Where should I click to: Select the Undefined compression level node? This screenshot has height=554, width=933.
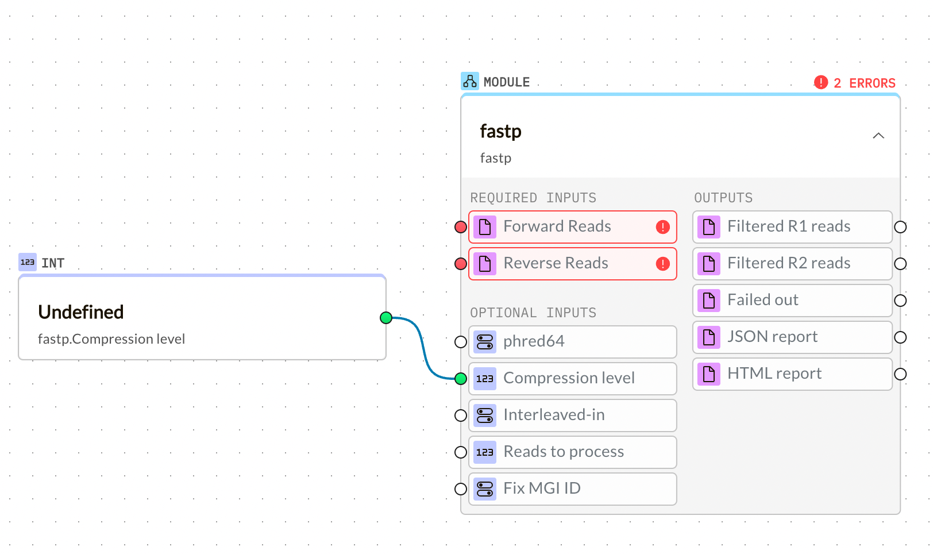[201, 317]
